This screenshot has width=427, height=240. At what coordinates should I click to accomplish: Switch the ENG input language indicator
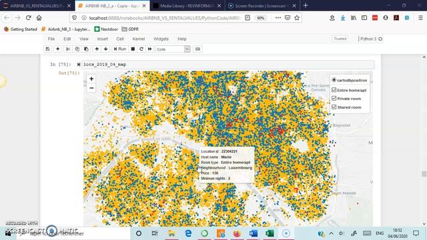(x=380, y=233)
